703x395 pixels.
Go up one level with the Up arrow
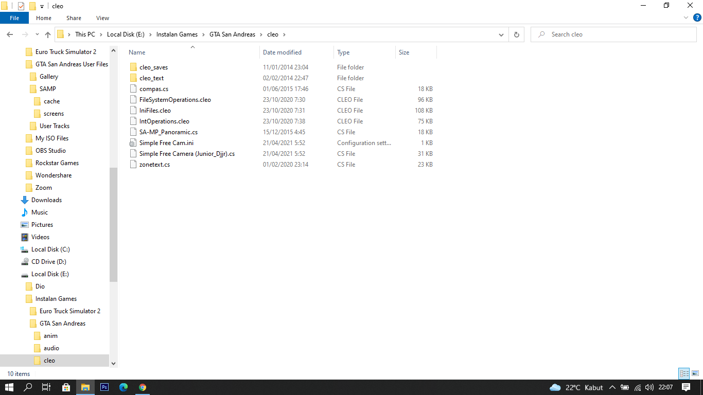point(48,34)
